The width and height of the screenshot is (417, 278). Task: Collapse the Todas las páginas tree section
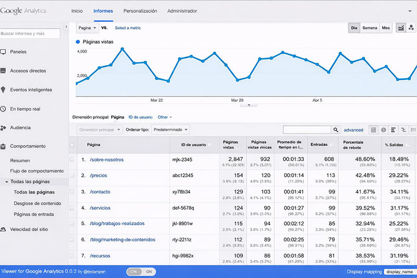click(7, 182)
